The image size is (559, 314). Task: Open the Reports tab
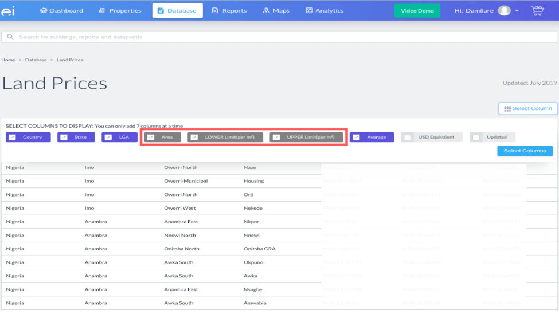pyautogui.click(x=229, y=11)
